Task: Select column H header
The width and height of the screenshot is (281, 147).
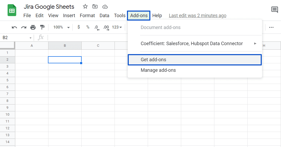Action: click(264, 46)
